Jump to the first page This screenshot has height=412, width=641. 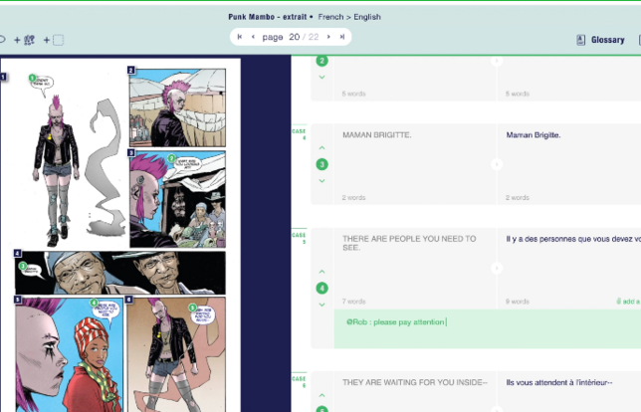[x=240, y=37]
